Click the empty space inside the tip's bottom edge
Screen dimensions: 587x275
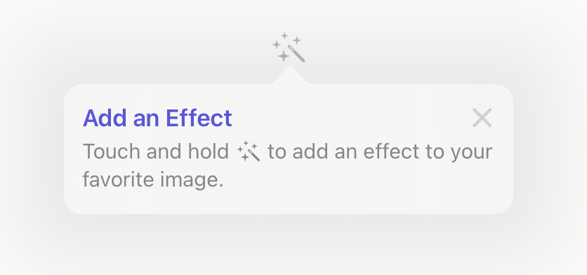point(289,202)
